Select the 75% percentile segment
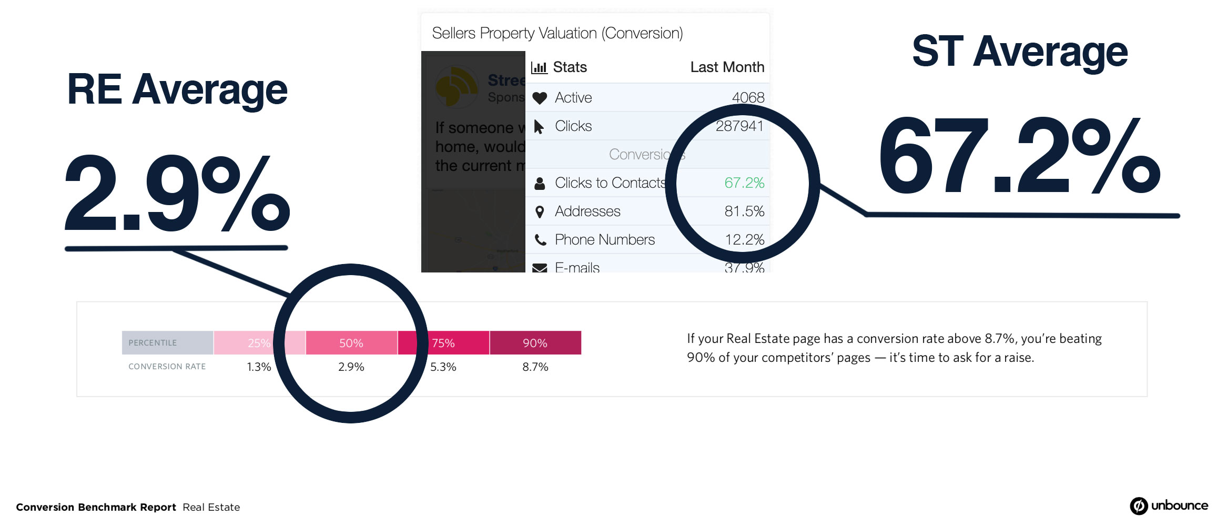 pos(443,343)
